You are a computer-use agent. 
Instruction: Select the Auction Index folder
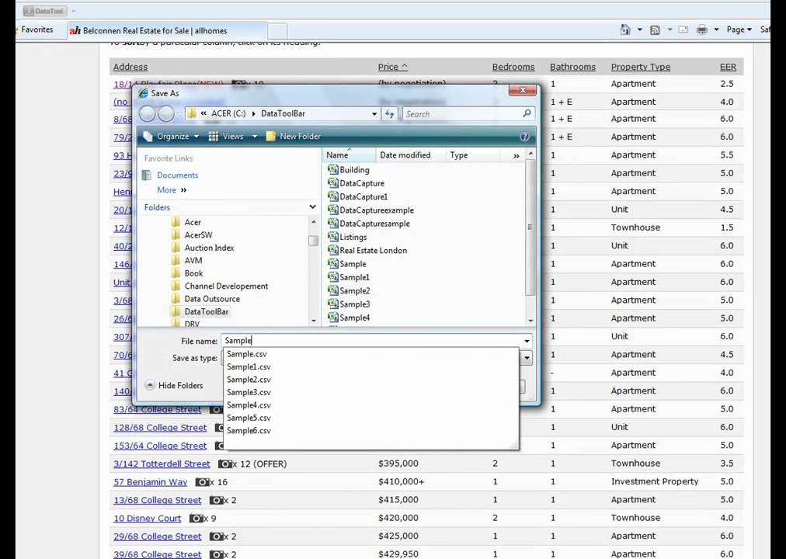203,248
